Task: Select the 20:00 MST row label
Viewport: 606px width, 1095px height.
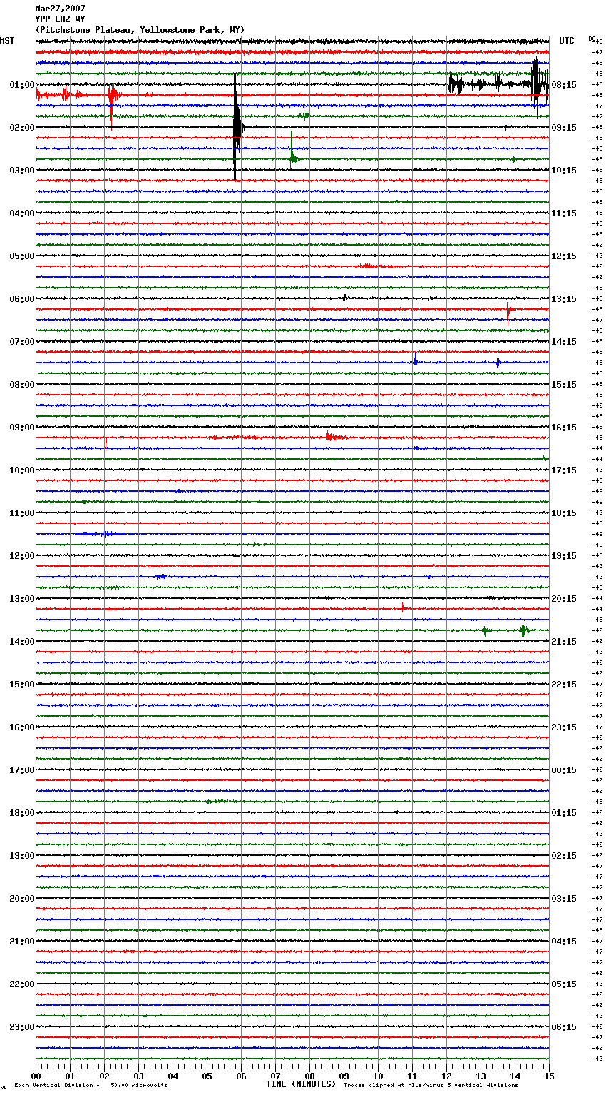Action: [x=22, y=899]
